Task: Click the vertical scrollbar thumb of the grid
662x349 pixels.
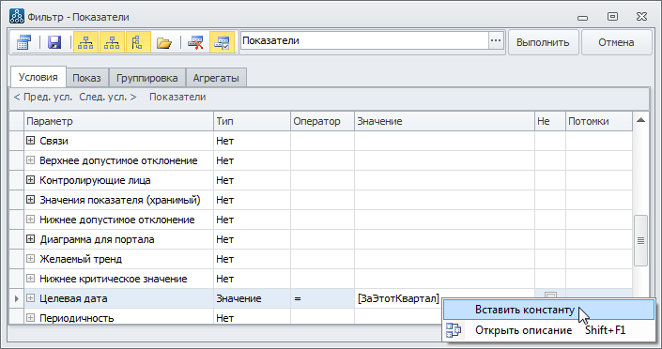Action: coord(641,240)
